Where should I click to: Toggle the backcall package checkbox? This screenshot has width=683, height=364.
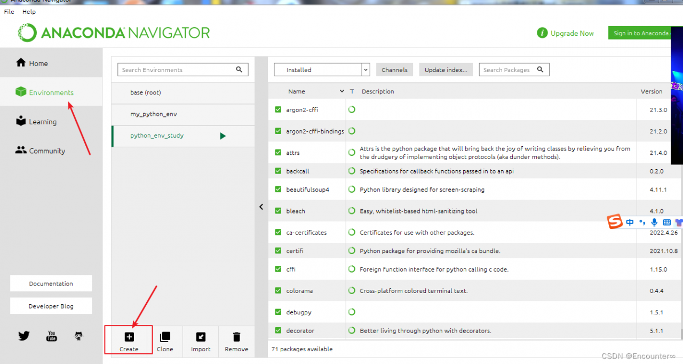coord(278,171)
